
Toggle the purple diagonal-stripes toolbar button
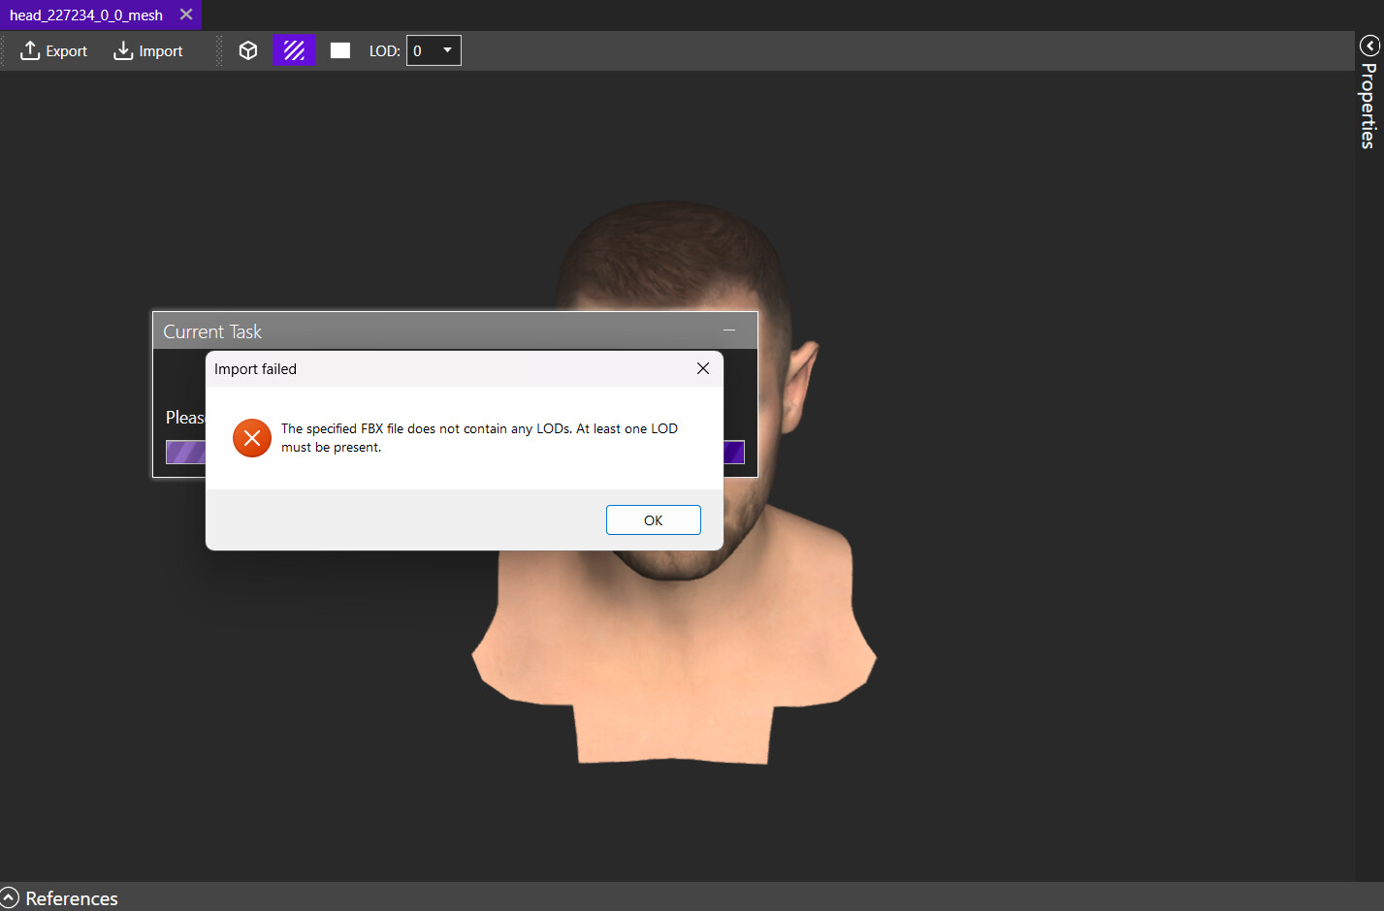tap(294, 51)
